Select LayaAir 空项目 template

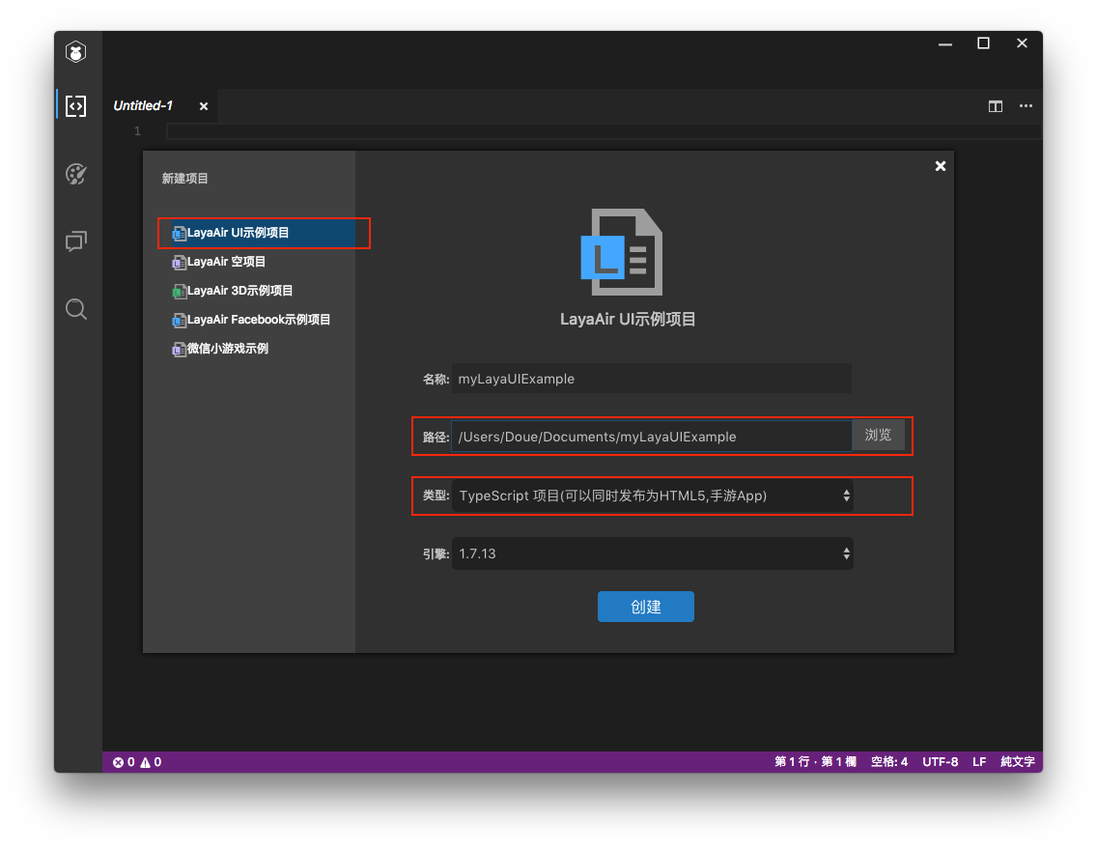[226, 262]
